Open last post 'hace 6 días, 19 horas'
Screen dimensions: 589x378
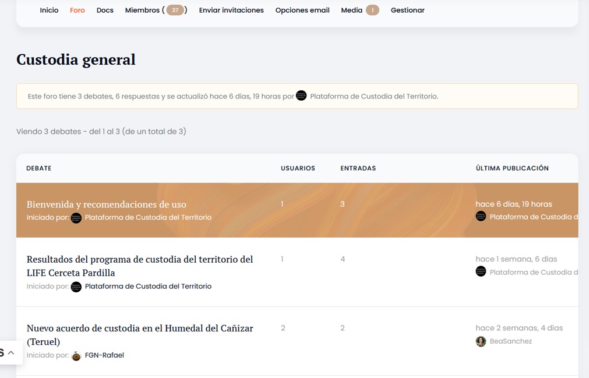514,204
